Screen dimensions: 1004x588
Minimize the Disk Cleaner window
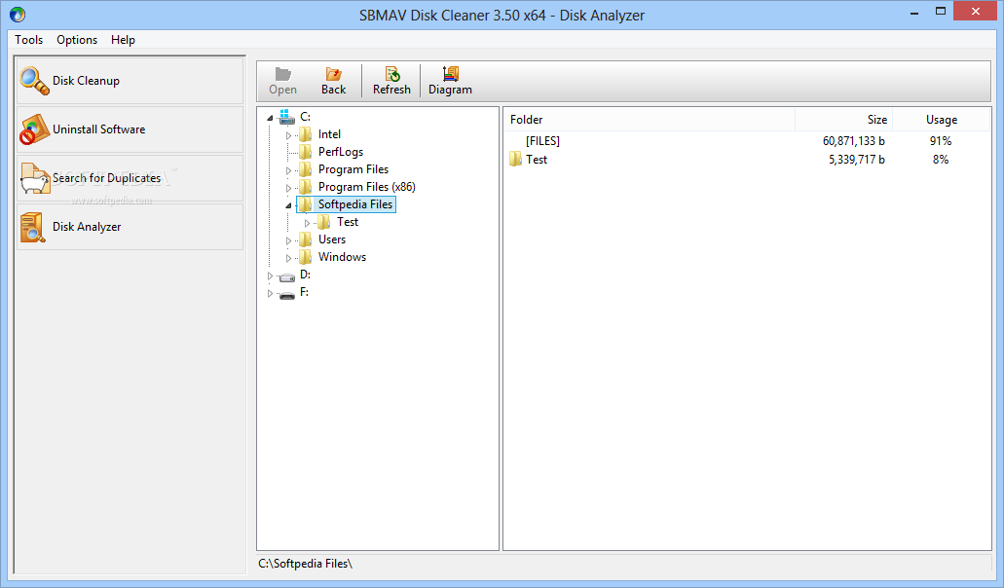[x=914, y=12]
